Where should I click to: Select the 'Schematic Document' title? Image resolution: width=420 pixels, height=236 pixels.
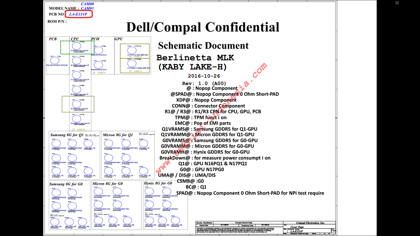[x=203, y=46]
